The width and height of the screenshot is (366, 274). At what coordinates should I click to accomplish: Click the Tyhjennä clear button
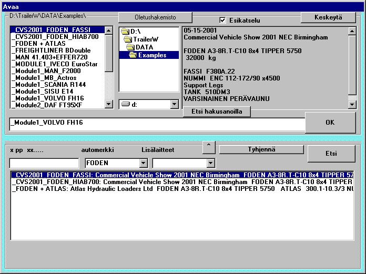[261, 149]
